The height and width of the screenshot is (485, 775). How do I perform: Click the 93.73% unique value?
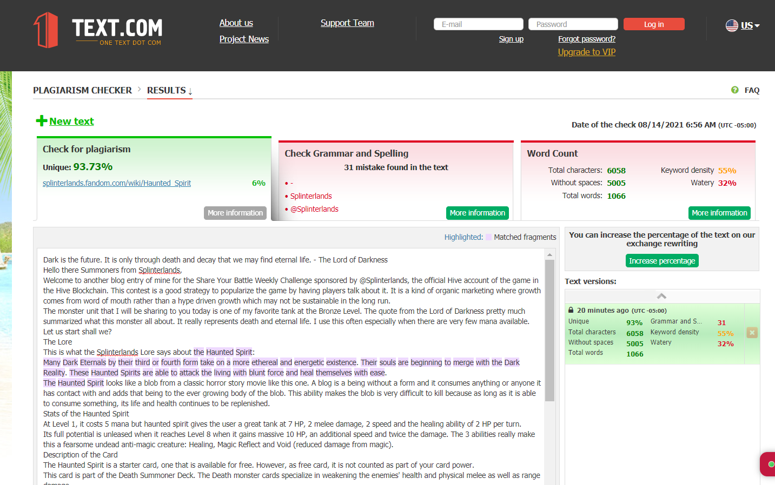point(93,167)
